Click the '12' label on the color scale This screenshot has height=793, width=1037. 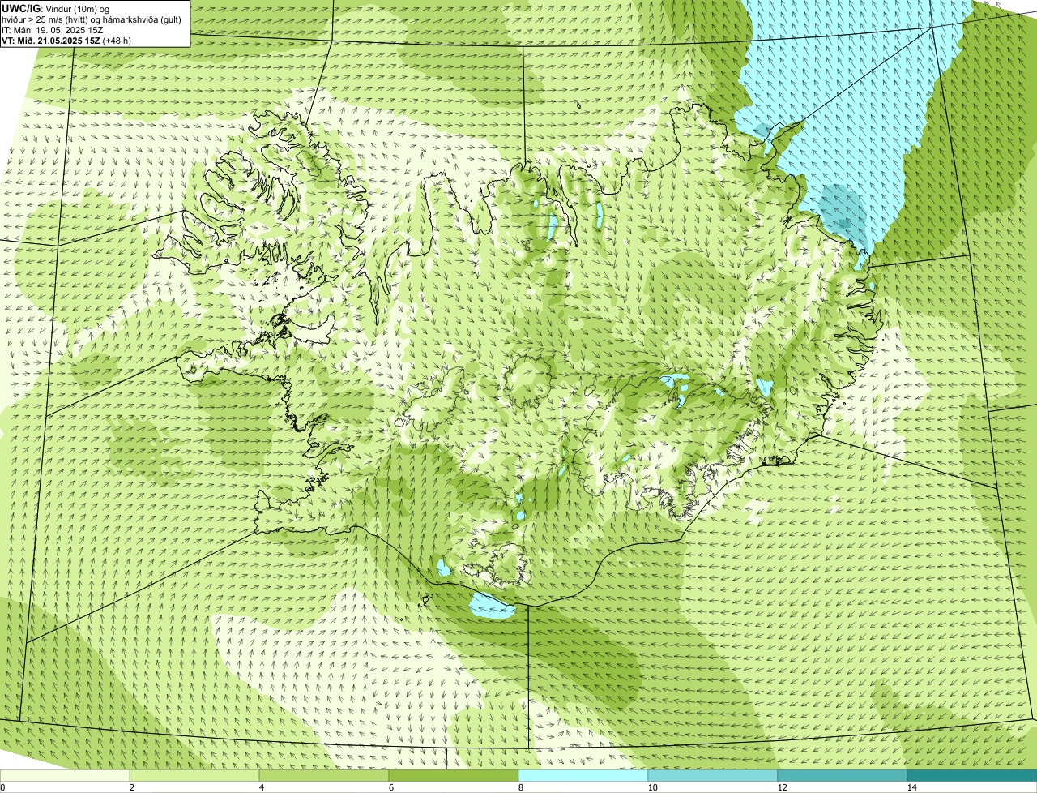point(782,787)
